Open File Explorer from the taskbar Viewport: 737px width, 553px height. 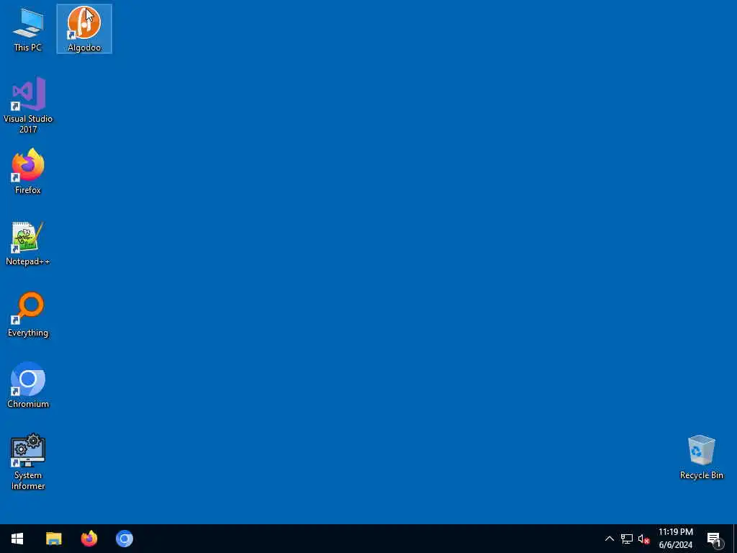53,539
